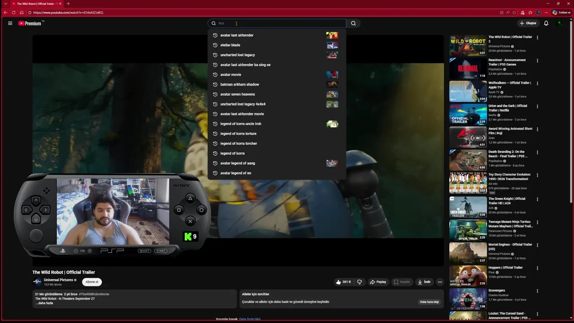Open options menu for Hoppers trailer
The width and height of the screenshot is (574, 323).
537,268
